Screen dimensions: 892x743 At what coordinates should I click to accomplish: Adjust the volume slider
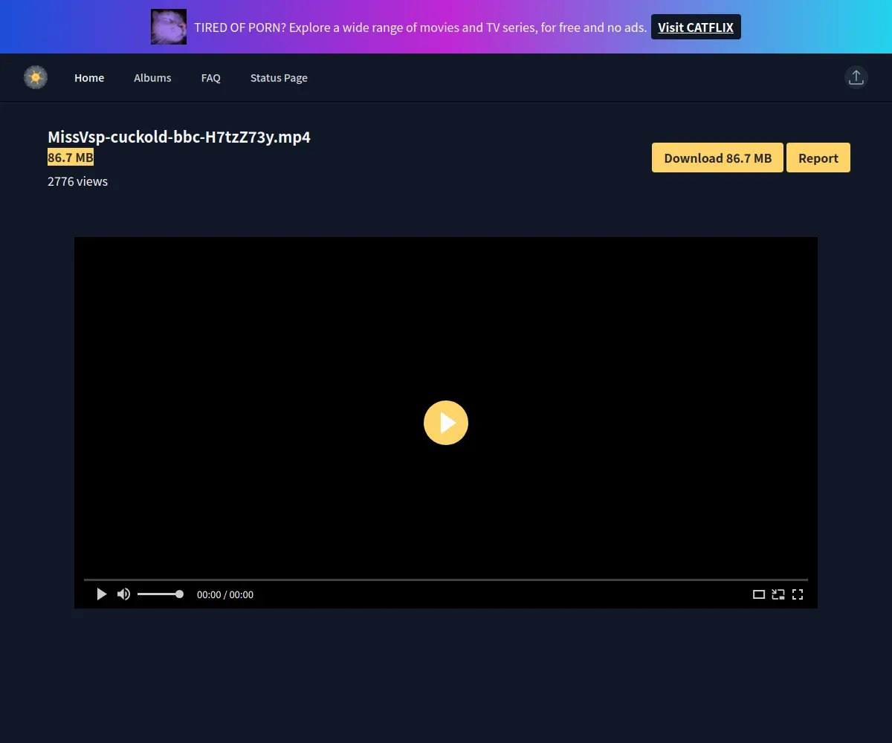160,594
